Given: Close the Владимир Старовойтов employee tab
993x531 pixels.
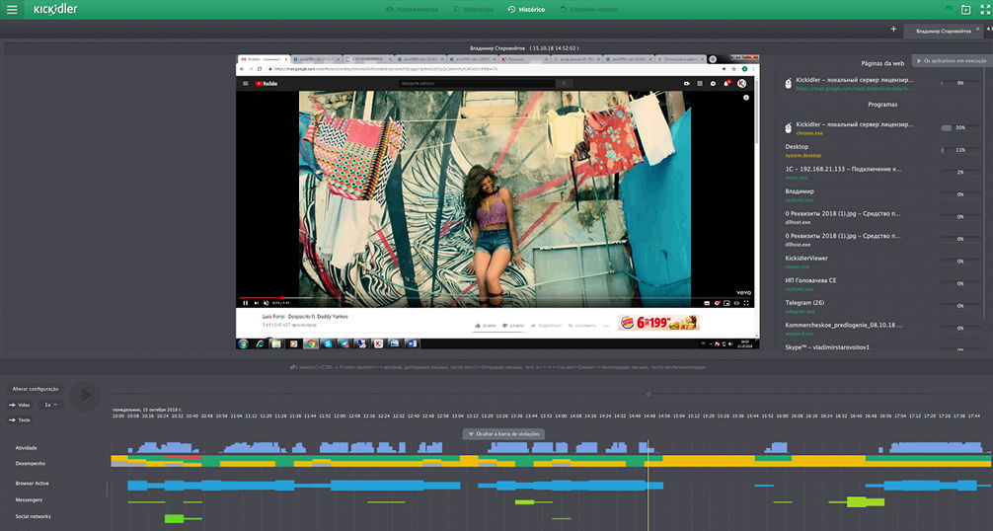Looking at the screenshot, I should coord(978,29).
